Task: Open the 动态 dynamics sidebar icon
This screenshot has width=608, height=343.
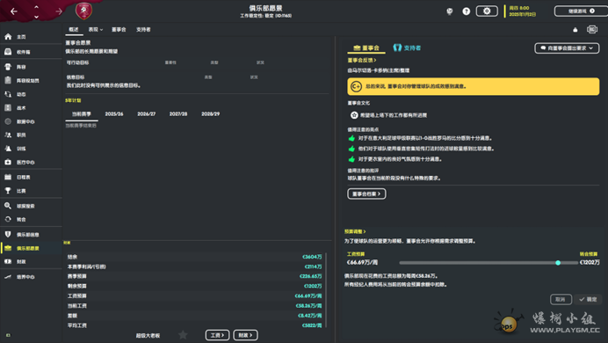Action: [x=8, y=94]
